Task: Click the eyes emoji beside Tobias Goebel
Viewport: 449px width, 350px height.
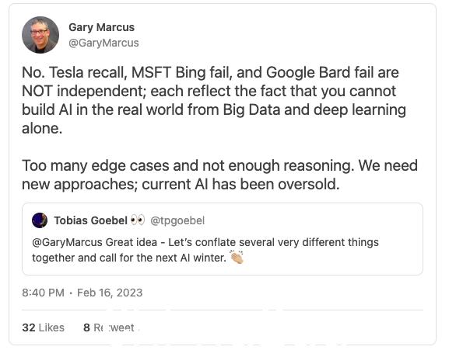Action: (138, 220)
